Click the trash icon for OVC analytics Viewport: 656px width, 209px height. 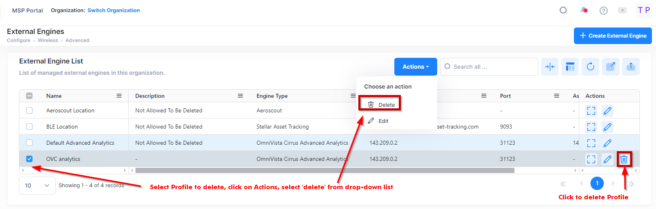tap(624, 159)
